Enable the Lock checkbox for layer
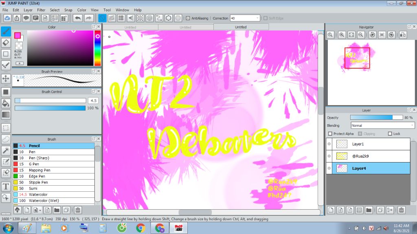Viewport: 417px width, 234px height. 390,133
